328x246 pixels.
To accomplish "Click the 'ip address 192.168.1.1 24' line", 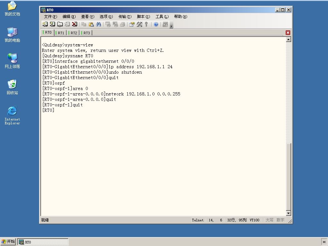I will (x=107, y=67).
